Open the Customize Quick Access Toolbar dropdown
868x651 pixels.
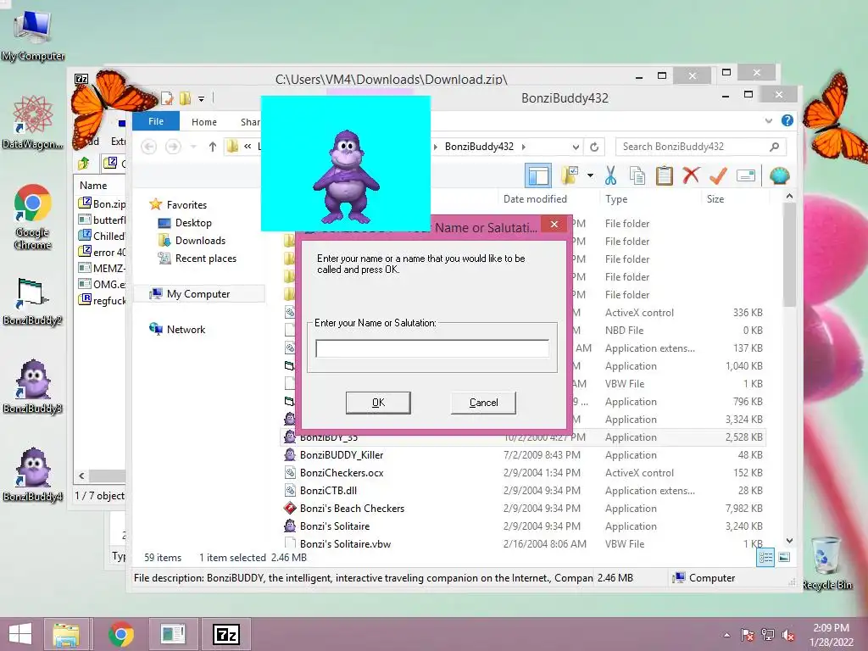point(201,99)
